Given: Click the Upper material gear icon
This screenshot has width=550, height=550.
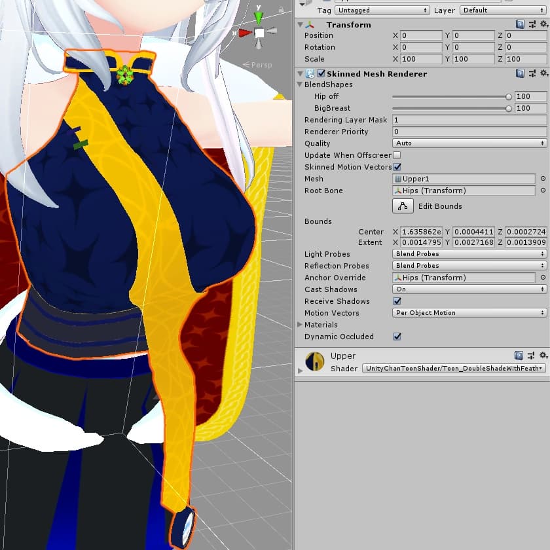Looking at the screenshot, I should [543, 356].
